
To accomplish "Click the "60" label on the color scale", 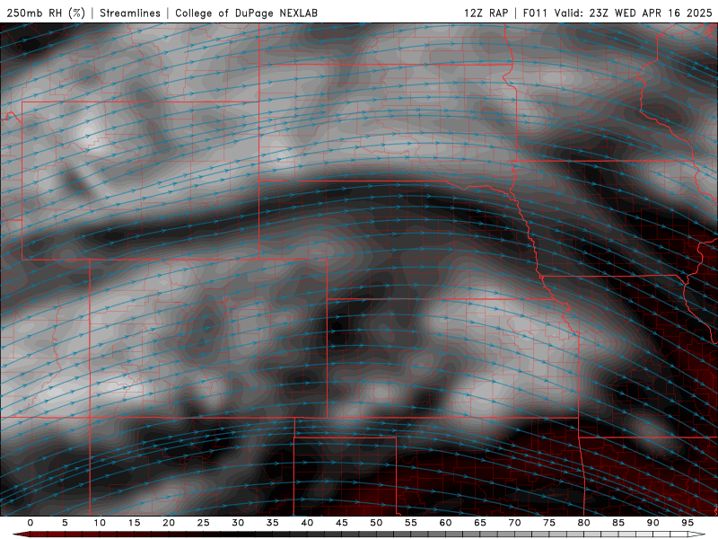I will (445, 523).
